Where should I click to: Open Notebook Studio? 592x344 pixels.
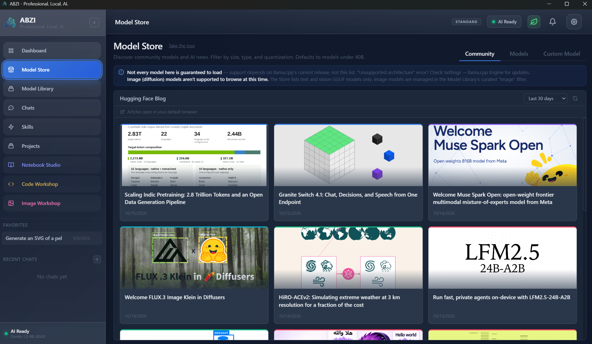click(52, 165)
